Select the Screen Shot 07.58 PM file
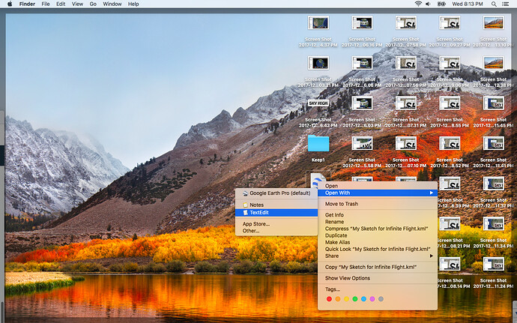The image size is (517, 323). tap(406, 22)
